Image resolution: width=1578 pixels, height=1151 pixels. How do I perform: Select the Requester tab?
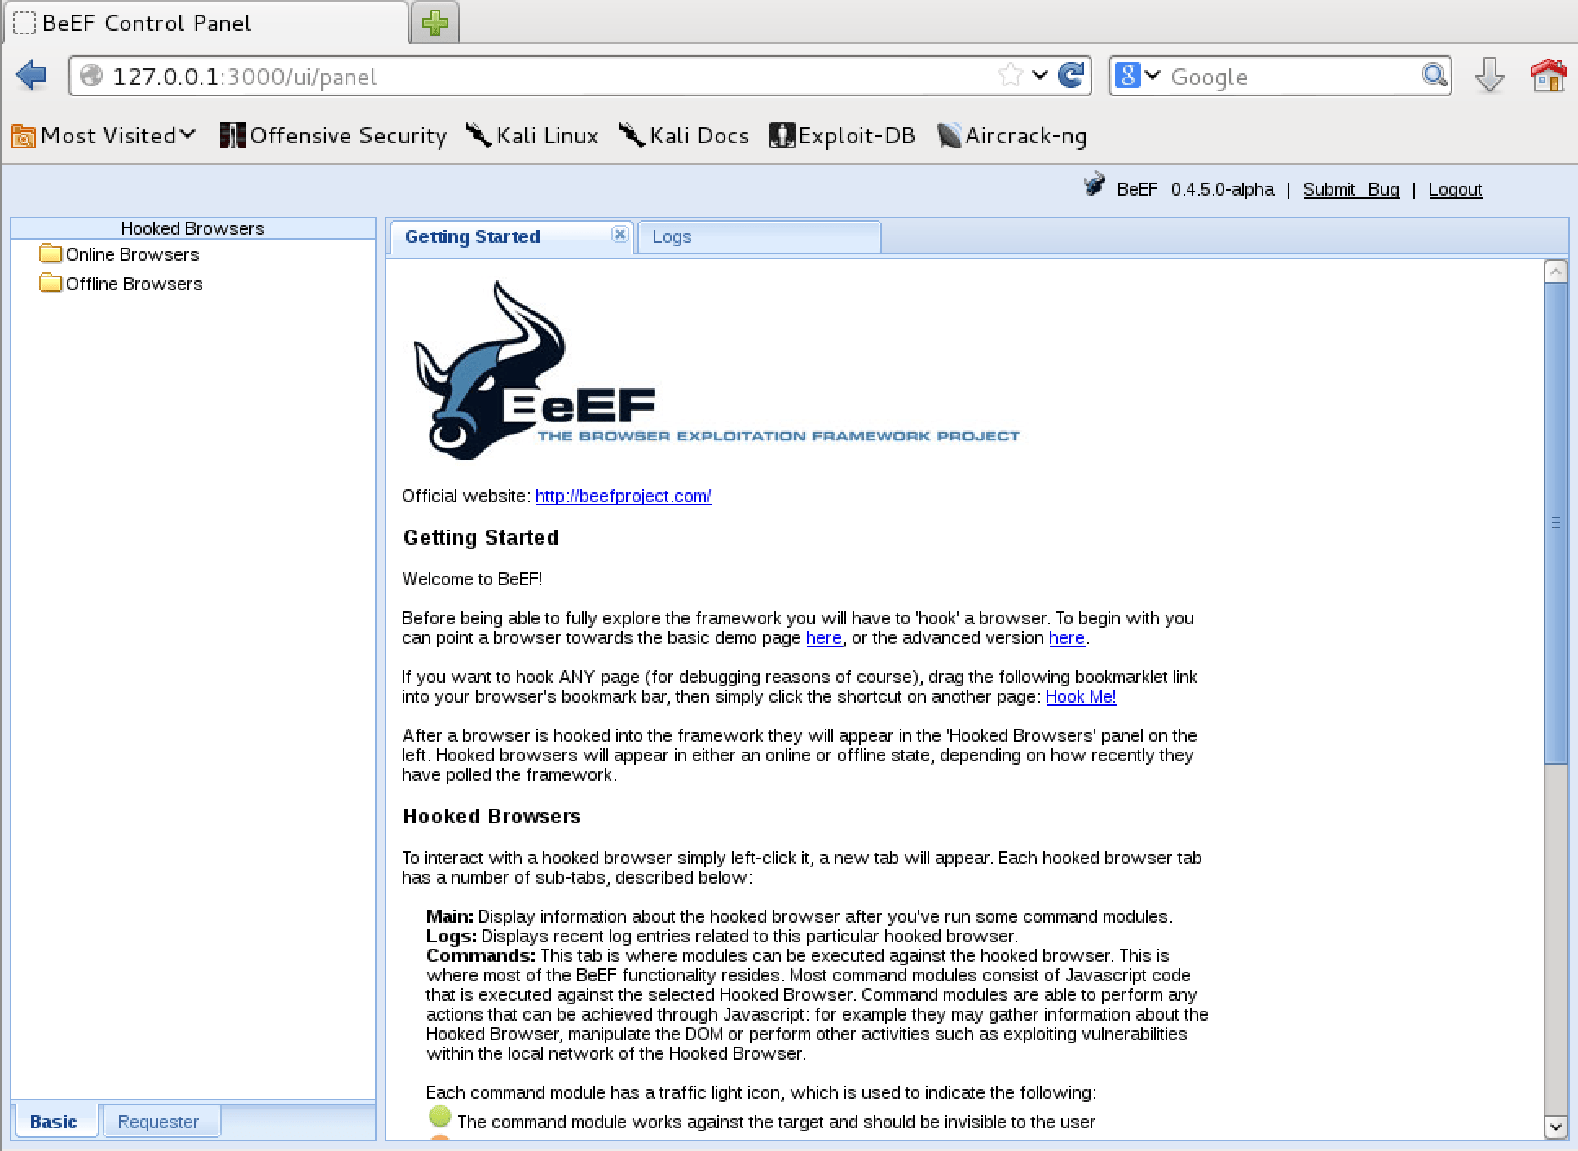[x=160, y=1121]
